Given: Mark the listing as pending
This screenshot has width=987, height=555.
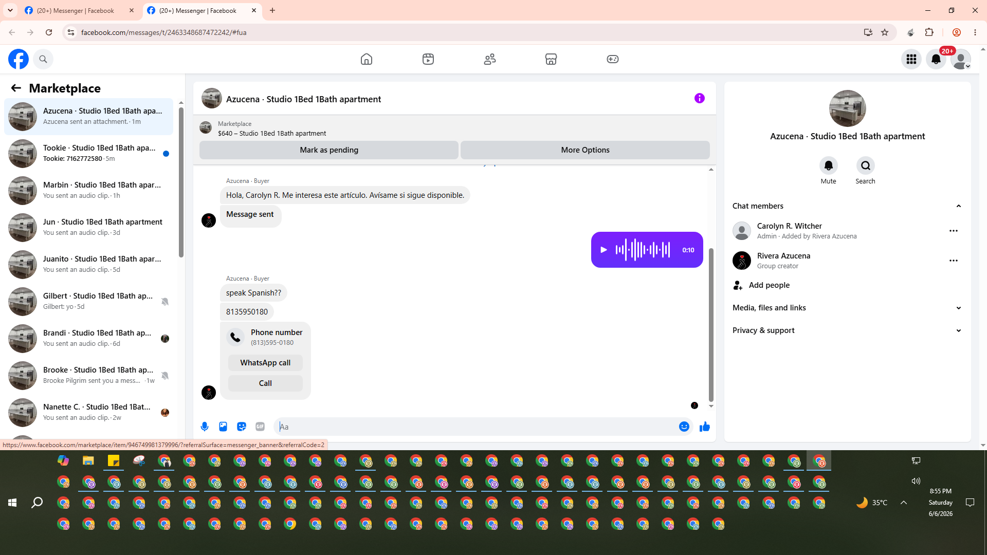Looking at the screenshot, I should [x=329, y=150].
